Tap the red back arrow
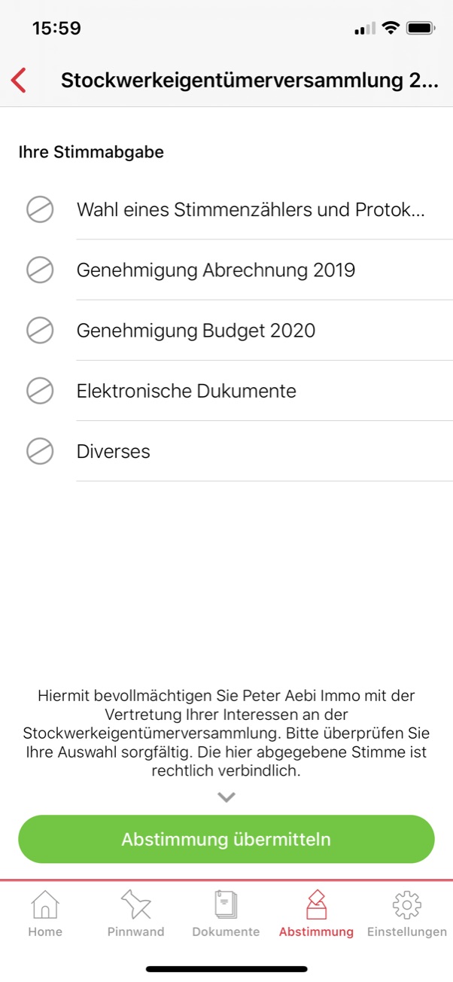The image size is (453, 982). [x=20, y=80]
